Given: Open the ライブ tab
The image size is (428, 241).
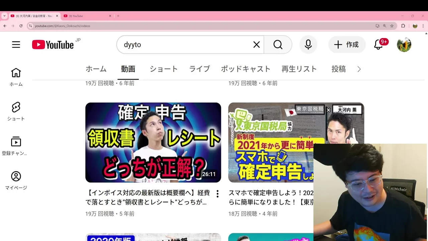Looking at the screenshot, I should tap(200, 69).
